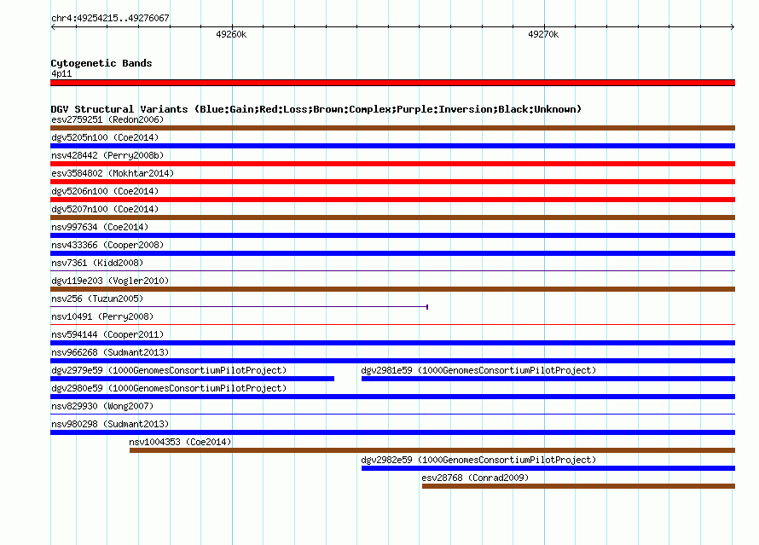Open the dgv5205n100 (Coe2014) label
The image size is (759, 545).
click(105, 137)
